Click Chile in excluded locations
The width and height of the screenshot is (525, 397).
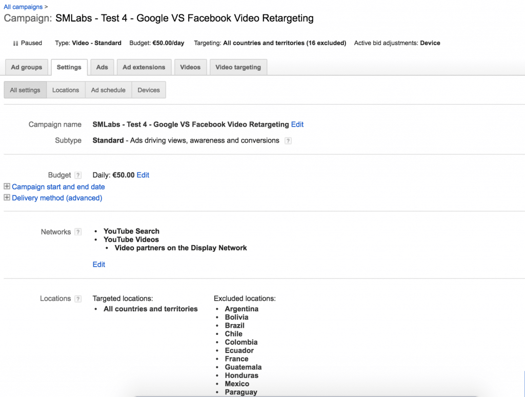234,334
